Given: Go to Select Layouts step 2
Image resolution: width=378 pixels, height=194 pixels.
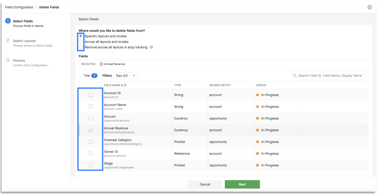Looking at the screenshot, I should [x=24, y=41].
